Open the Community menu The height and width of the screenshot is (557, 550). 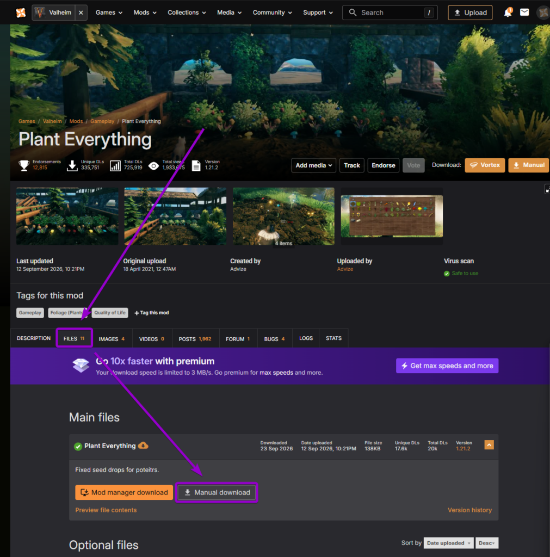pos(272,13)
